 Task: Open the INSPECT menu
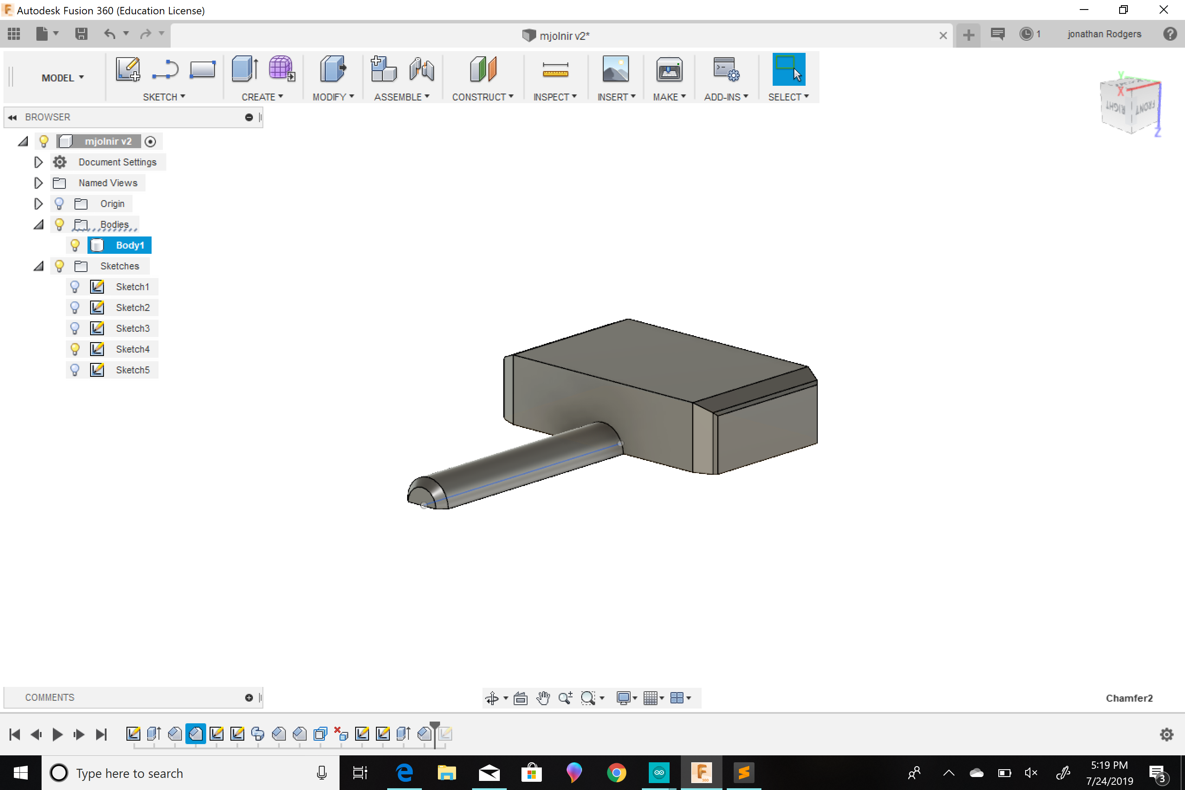click(555, 97)
